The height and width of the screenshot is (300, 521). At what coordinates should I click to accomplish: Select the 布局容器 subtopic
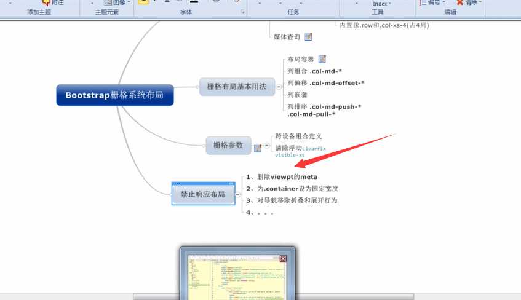pos(301,60)
